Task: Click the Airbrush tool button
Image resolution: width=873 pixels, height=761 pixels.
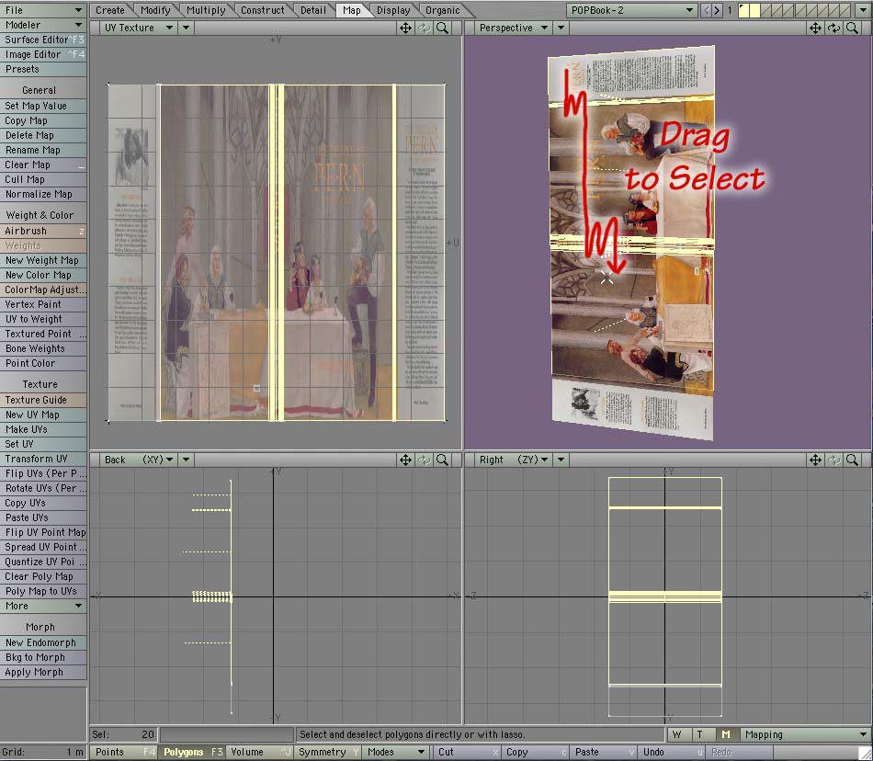Action: point(43,231)
